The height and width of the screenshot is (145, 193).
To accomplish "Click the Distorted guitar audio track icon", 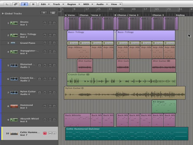I will (x=14, y=65).
